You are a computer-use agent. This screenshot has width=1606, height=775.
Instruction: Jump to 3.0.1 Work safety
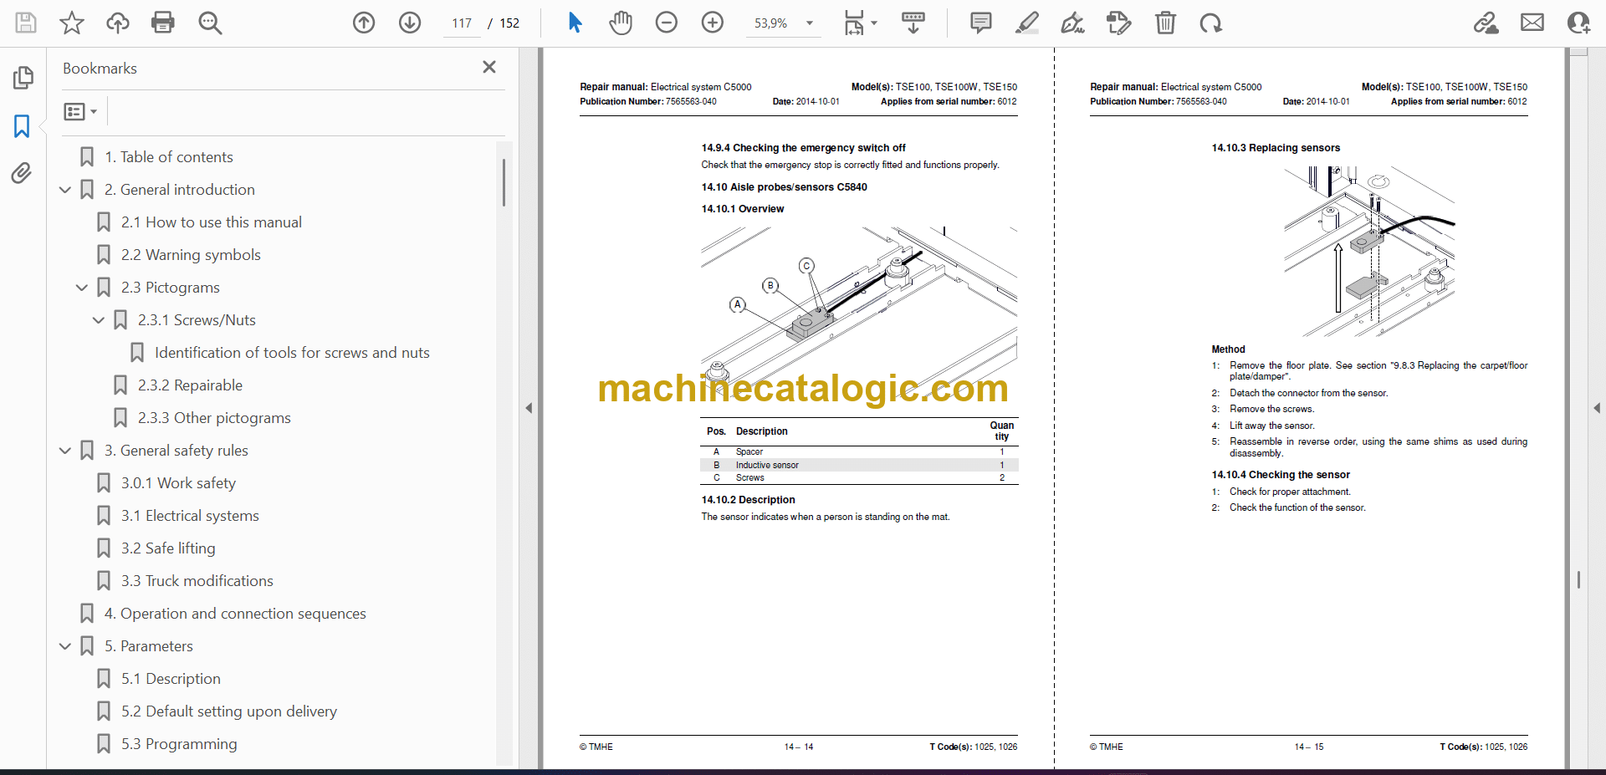(178, 483)
